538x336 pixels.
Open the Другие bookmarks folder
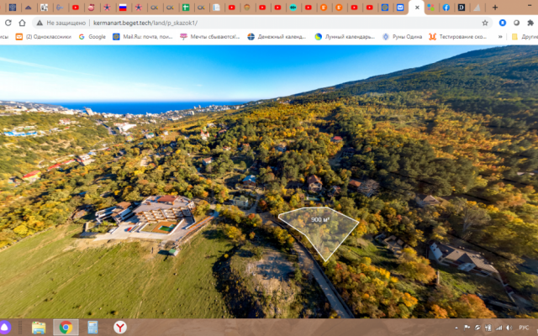[525, 37]
